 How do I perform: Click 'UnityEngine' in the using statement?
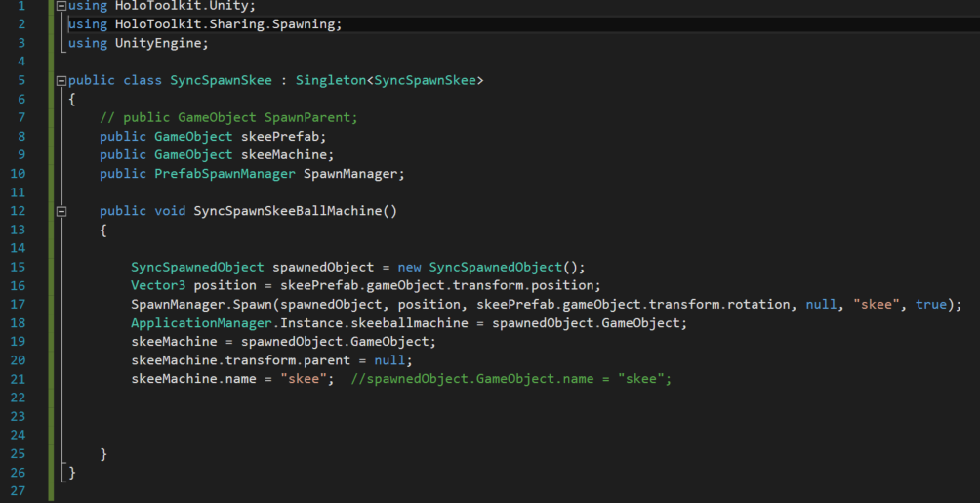pos(158,43)
